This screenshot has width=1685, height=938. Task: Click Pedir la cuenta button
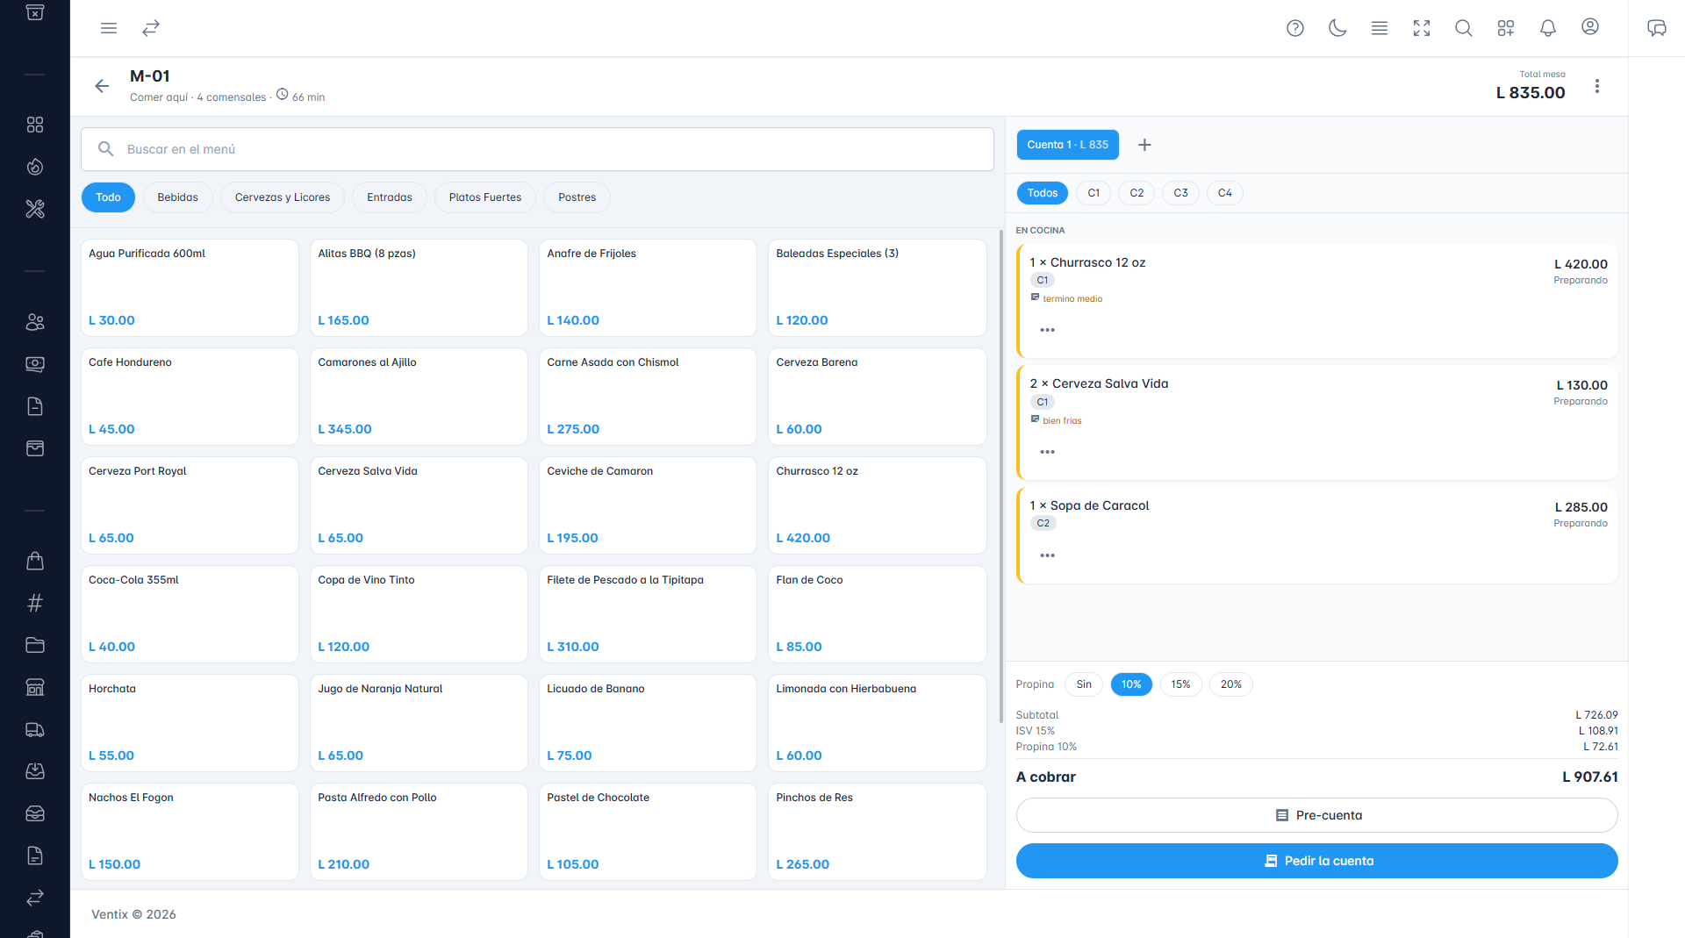pyautogui.click(x=1316, y=861)
